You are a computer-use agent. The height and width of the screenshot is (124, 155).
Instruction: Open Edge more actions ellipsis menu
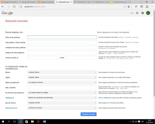[x=152, y=7]
